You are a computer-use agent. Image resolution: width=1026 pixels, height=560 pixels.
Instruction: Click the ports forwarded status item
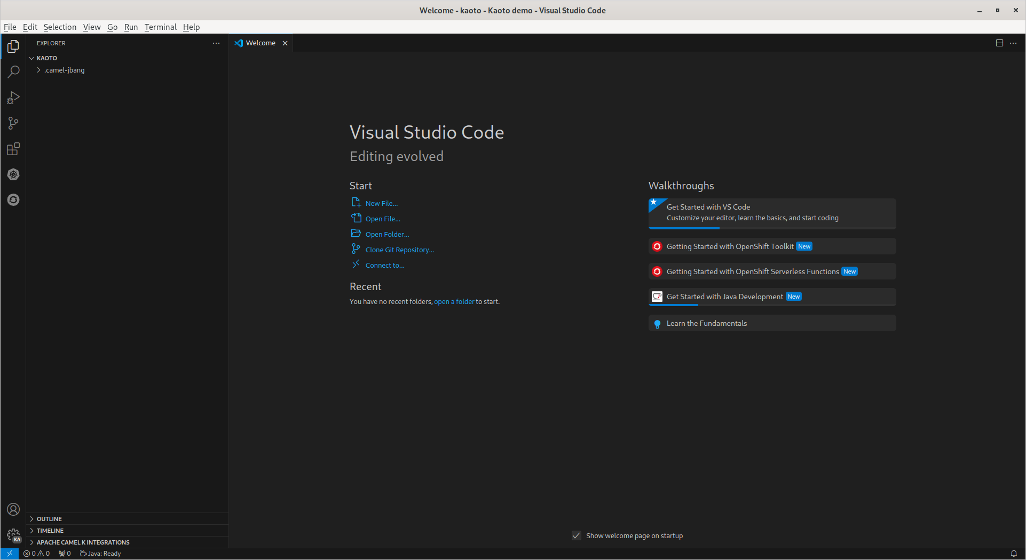coord(65,554)
